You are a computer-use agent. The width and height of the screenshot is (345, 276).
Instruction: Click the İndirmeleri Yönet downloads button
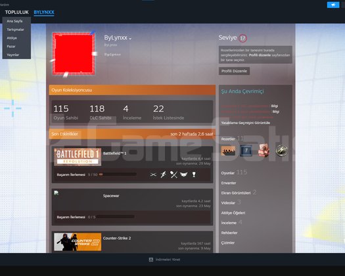pos(164,260)
